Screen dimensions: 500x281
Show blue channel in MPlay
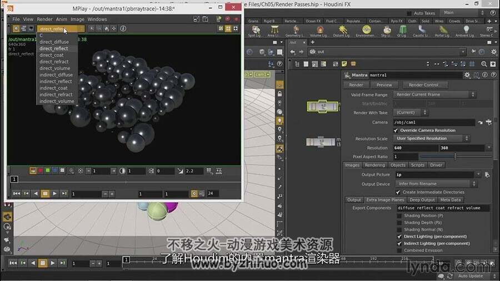pos(55,171)
